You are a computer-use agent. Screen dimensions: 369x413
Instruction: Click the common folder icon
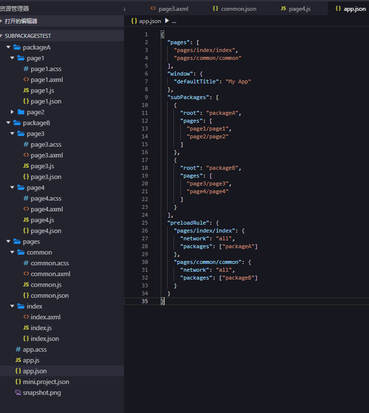[21, 252]
